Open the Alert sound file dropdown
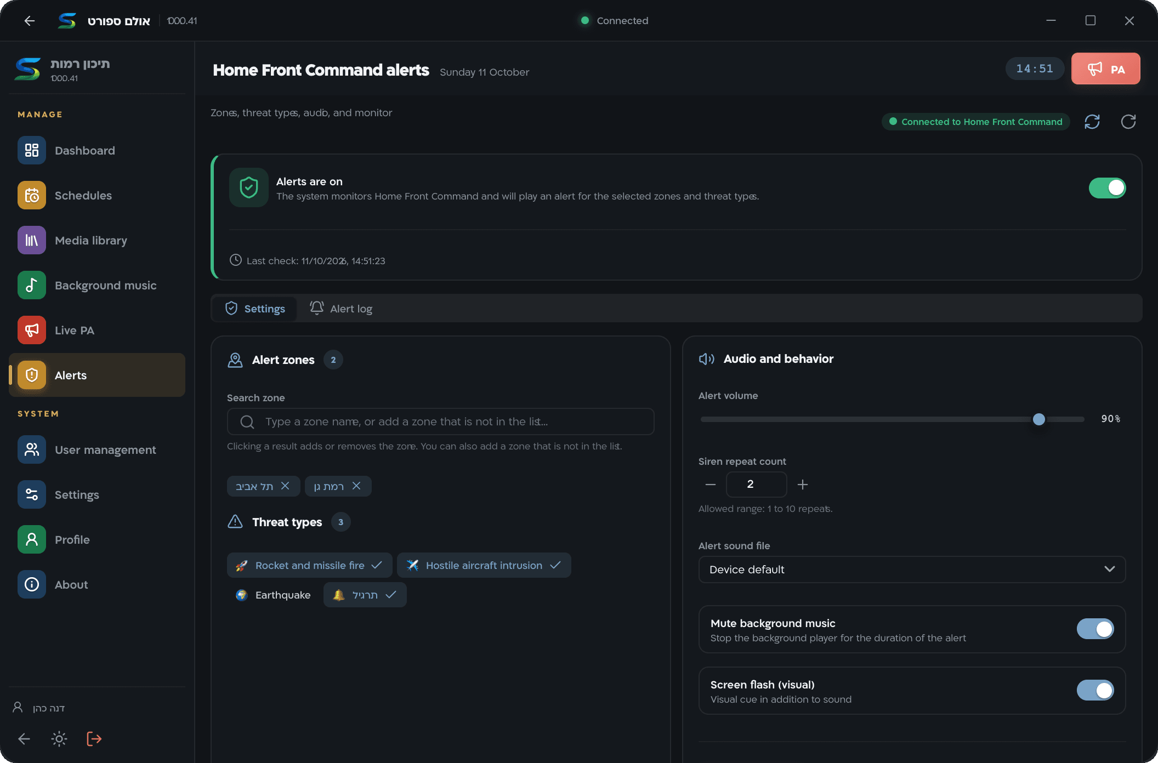Viewport: 1158px width, 763px height. [912, 570]
